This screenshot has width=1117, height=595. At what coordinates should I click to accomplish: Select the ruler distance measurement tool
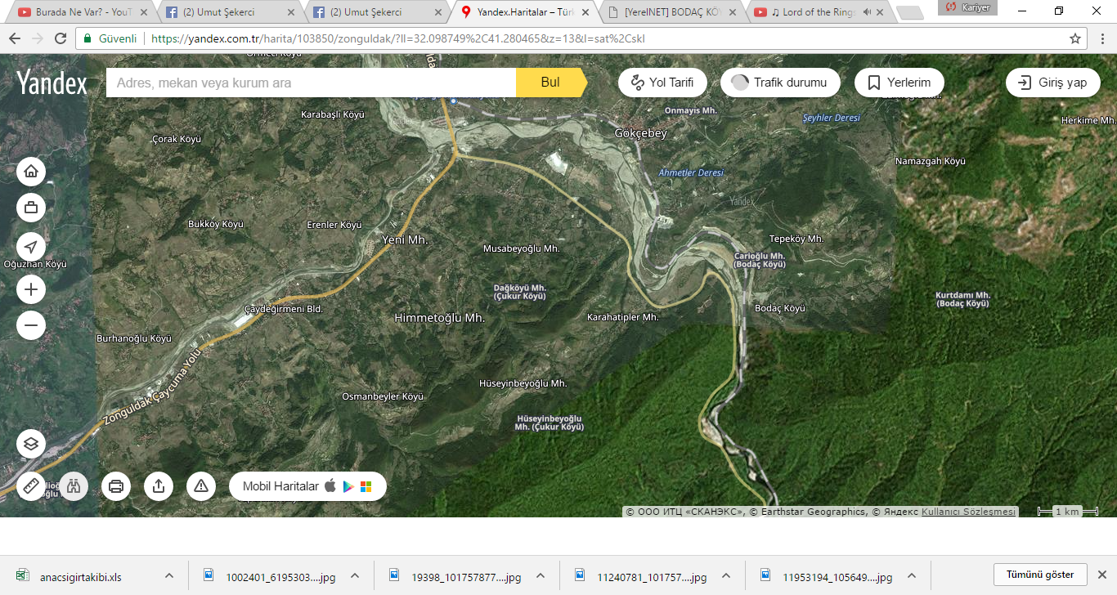(x=31, y=486)
